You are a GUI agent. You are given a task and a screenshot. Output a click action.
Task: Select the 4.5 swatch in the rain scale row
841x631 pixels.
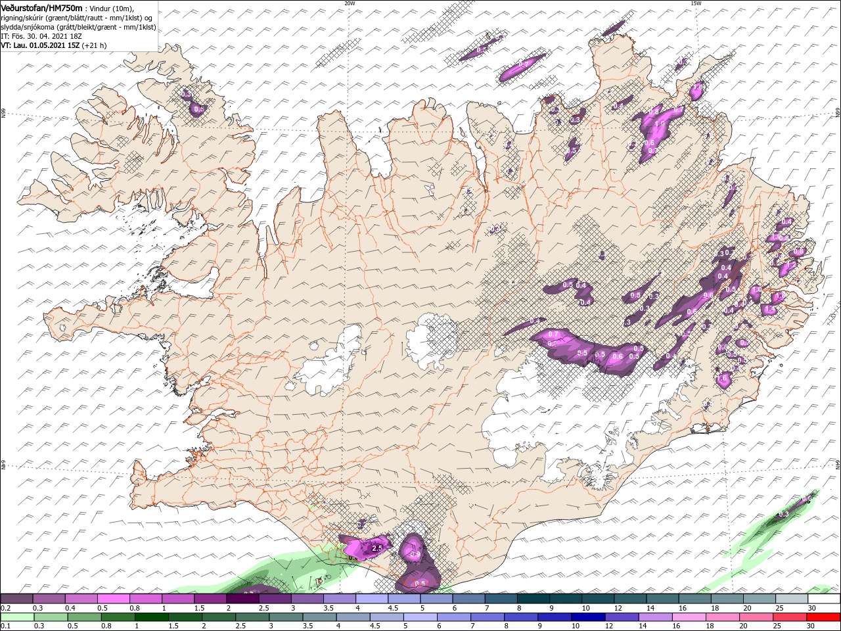(387, 617)
